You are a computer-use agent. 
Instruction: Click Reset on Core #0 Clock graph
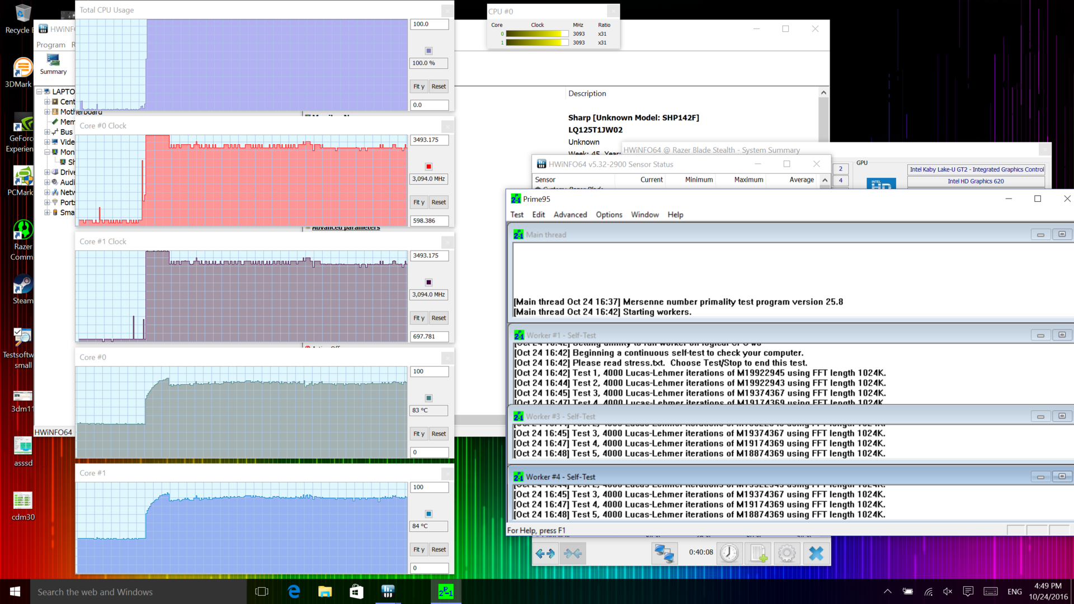[x=439, y=202]
